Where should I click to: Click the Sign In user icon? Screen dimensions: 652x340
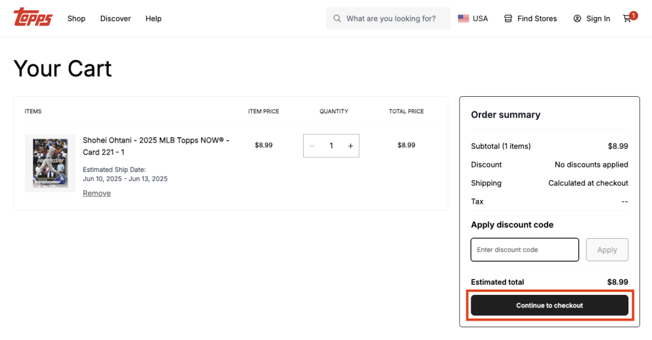578,18
